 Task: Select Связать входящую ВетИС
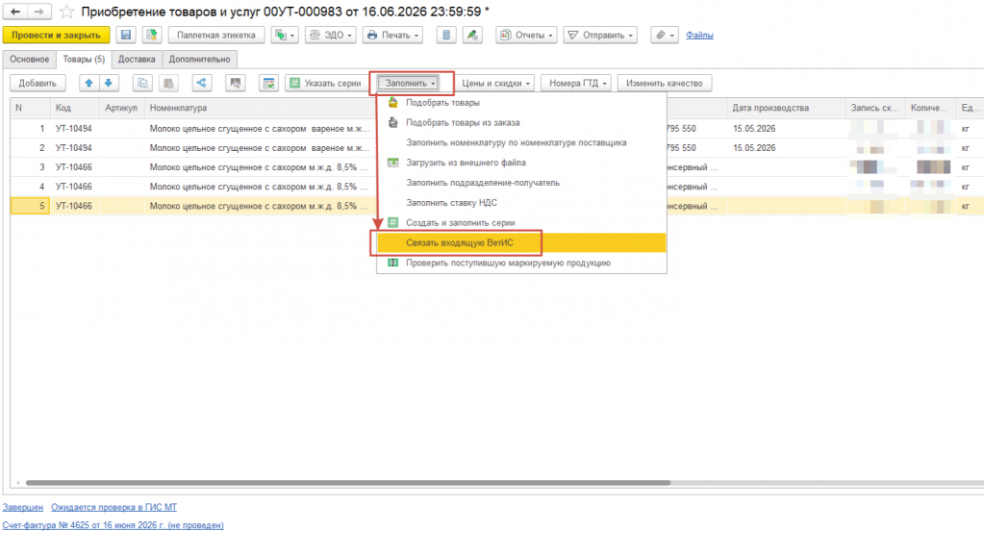click(x=521, y=243)
